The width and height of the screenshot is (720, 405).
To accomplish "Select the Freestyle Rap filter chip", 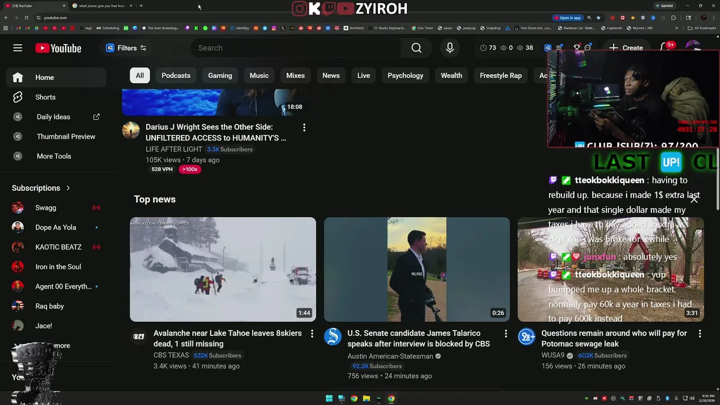I will click(x=501, y=75).
